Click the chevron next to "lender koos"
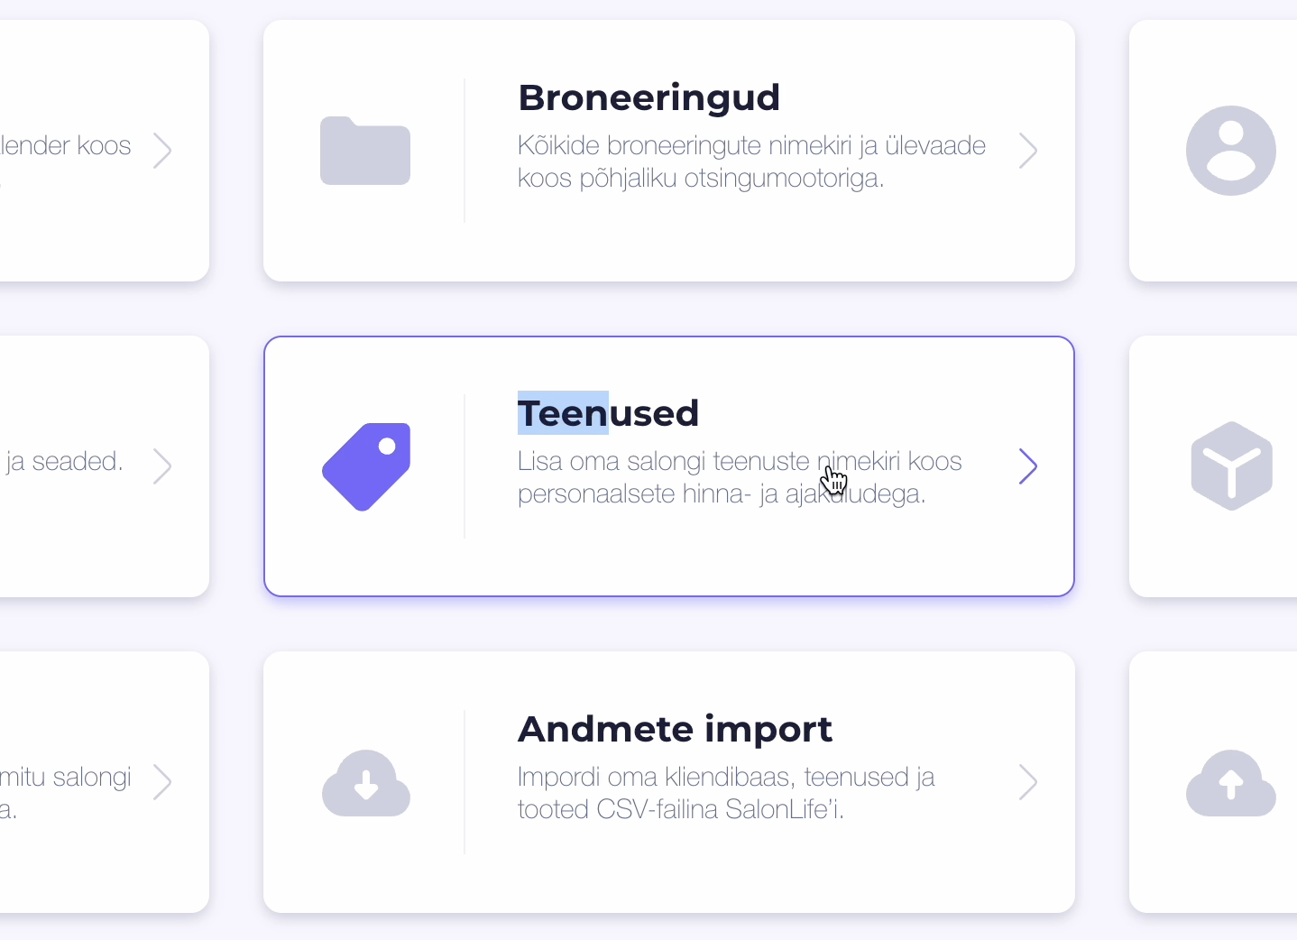1297x940 pixels. (162, 151)
